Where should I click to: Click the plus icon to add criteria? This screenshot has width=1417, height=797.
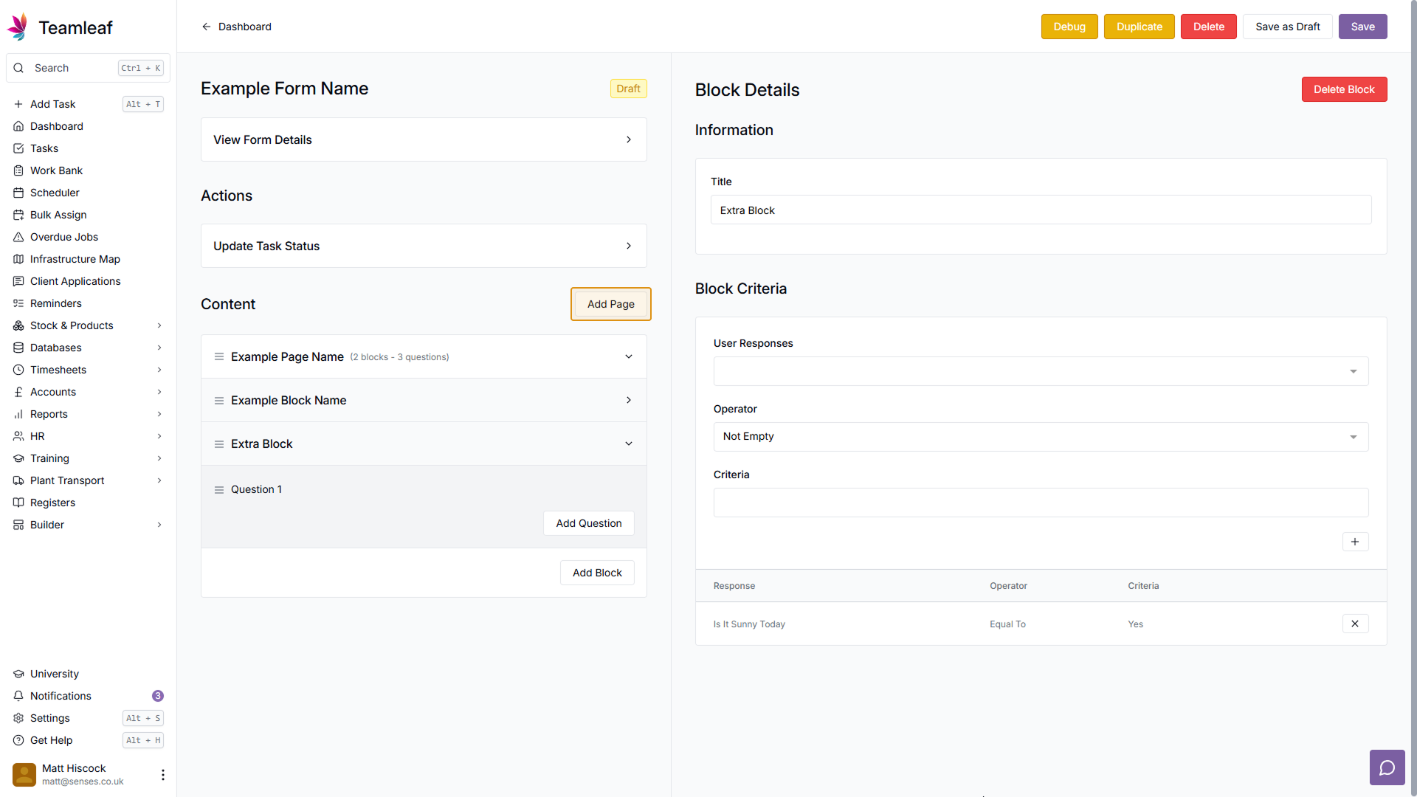1354,542
